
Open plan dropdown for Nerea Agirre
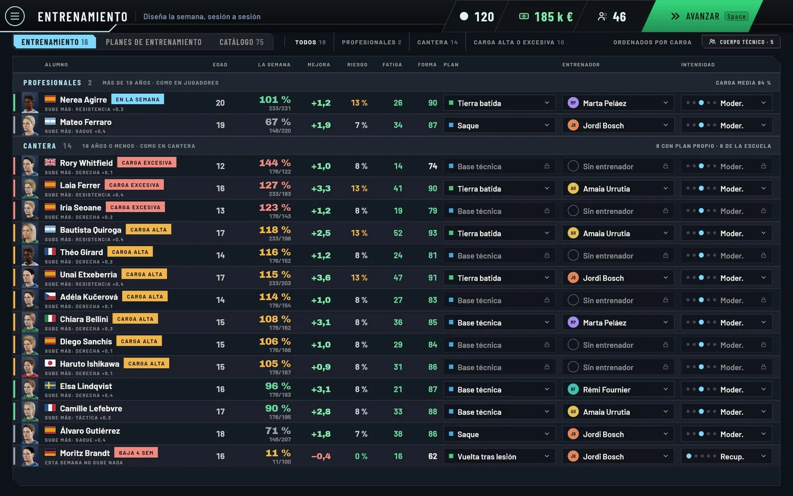click(499, 103)
